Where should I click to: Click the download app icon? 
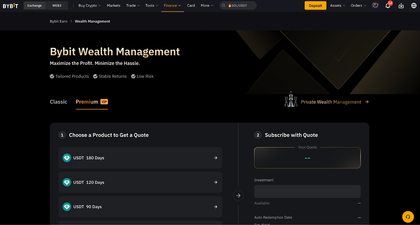401,6
